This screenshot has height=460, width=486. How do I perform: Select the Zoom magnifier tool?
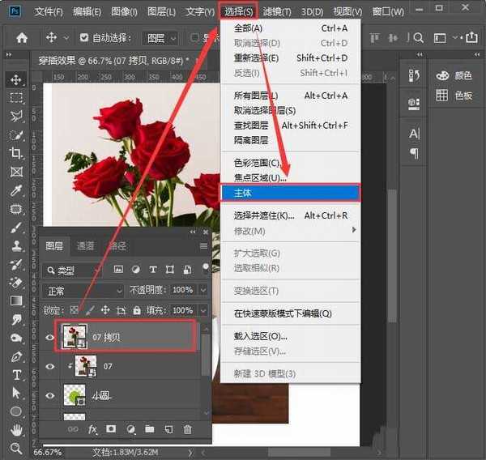pos(15,448)
